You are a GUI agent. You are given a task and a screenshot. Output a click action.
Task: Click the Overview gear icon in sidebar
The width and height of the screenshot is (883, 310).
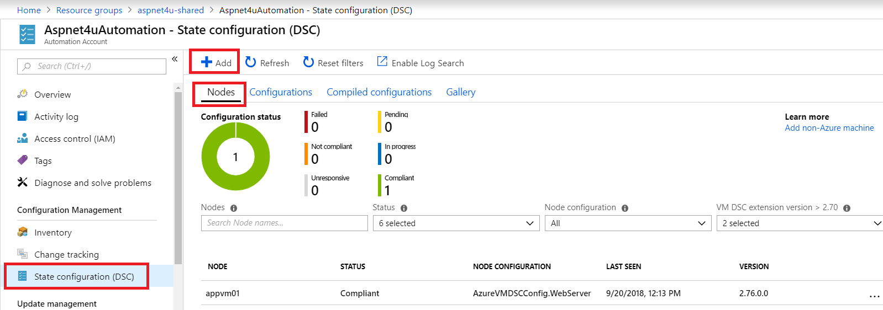(x=23, y=94)
